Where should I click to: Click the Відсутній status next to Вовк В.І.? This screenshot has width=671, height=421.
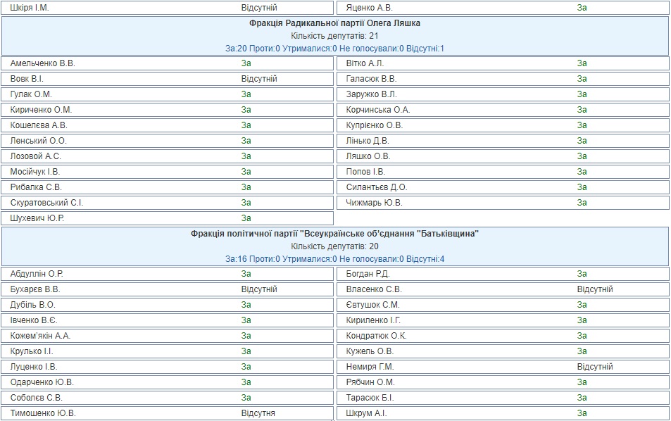[259, 79]
